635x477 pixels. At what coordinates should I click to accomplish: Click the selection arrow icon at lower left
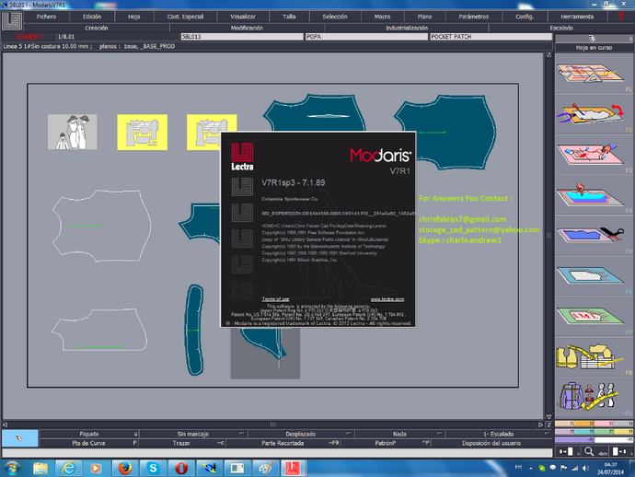click(x=20, y=438)
